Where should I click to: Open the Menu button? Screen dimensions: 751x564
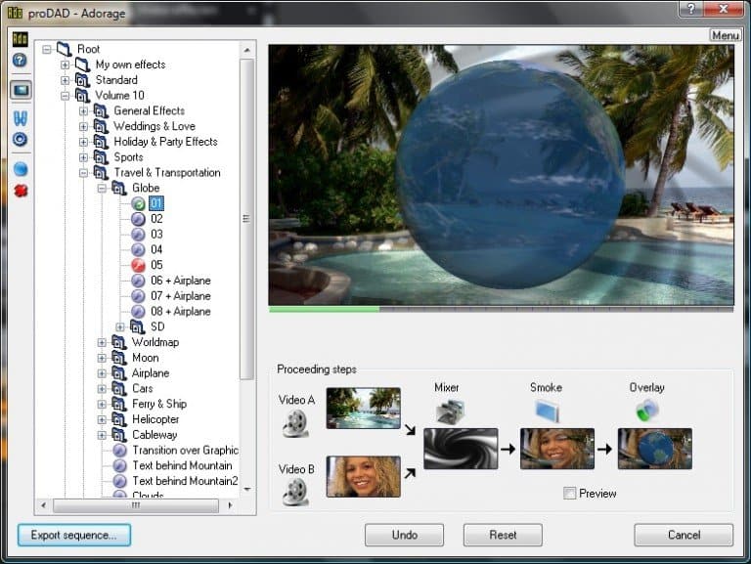[726, 35]
